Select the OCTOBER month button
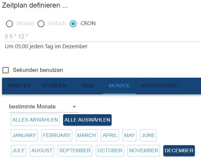 [110, 151]
